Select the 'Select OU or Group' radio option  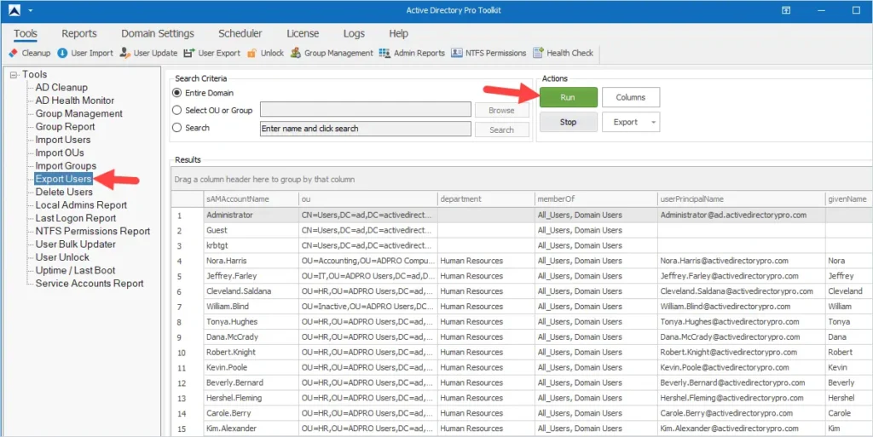pyautogui.click(x=177, y=110)
